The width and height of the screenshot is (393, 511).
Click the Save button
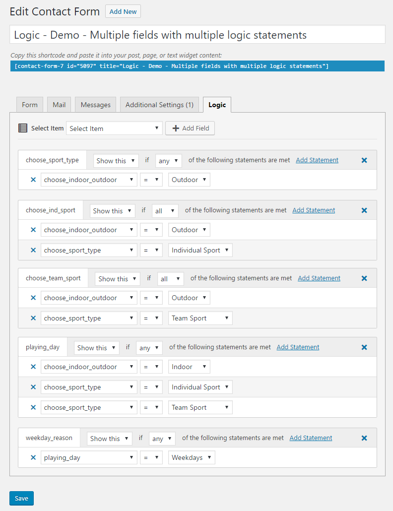click(x=21, y=498)
